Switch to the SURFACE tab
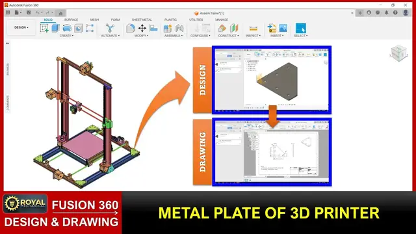Screen dimensions: 416x234 [x=71, y=19]
